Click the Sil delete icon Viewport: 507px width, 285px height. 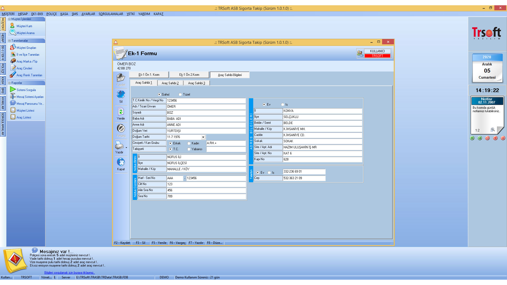point(121,94)
